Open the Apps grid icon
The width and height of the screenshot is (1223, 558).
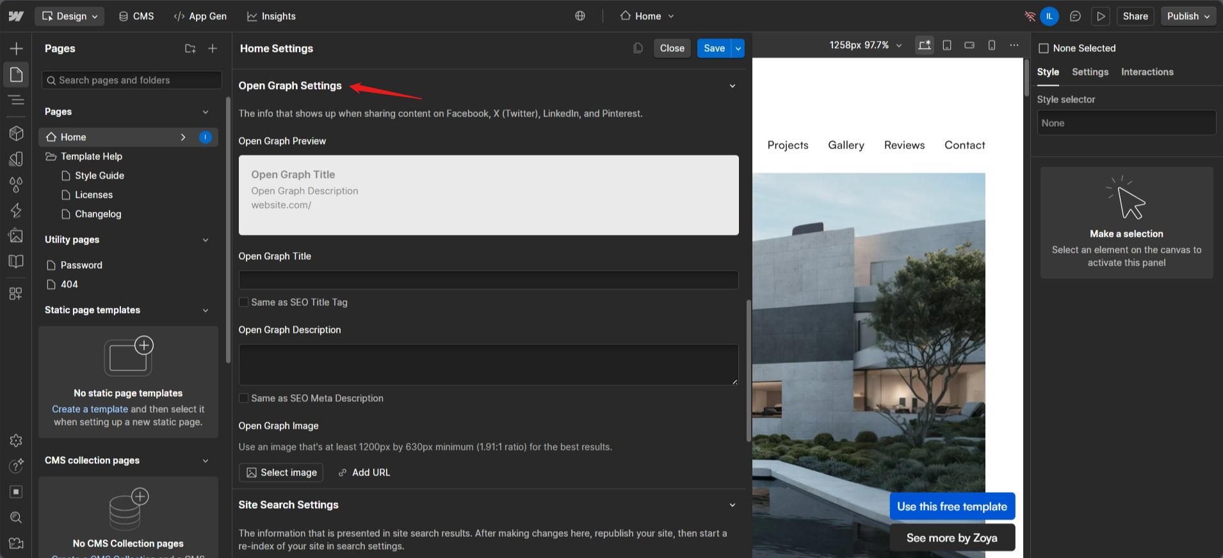[16, 294]
